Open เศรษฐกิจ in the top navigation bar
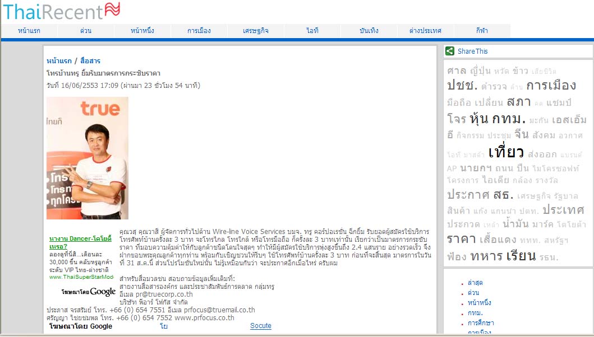 click(256, 31)
